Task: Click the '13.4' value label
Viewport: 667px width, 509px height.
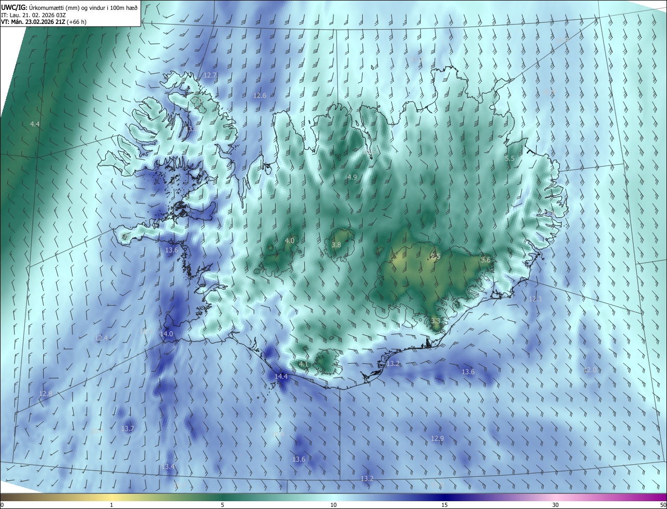Action: (168, 467)
